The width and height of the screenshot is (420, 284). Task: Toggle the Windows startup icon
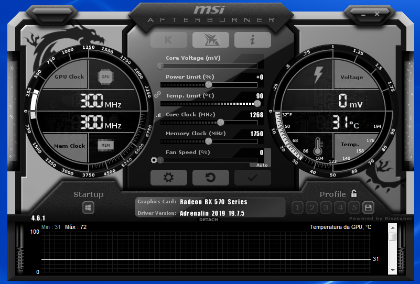(89, 207)
